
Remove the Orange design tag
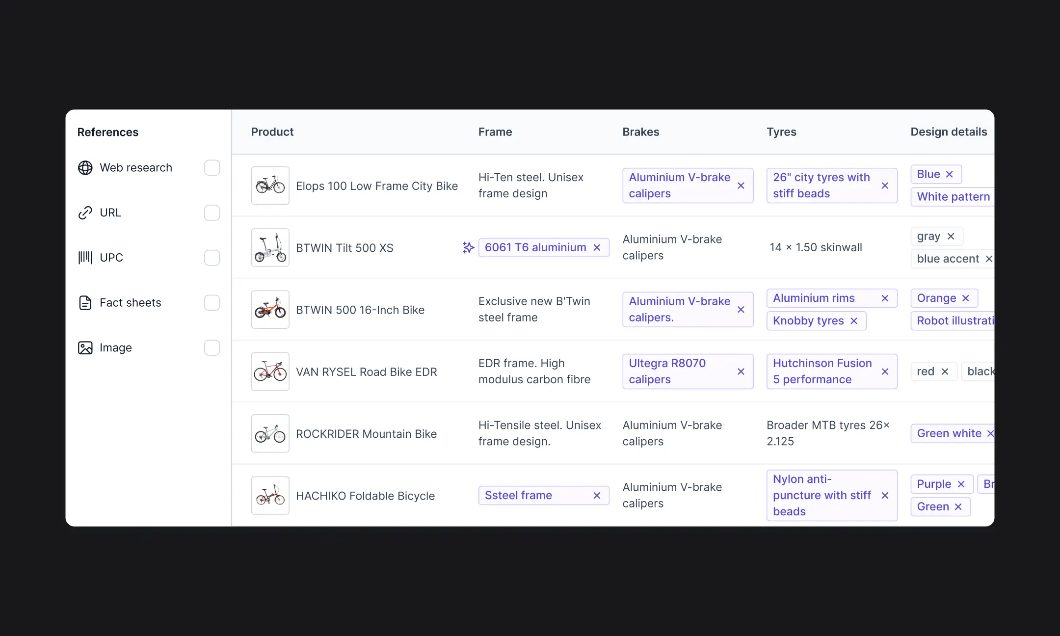(965, 298)
